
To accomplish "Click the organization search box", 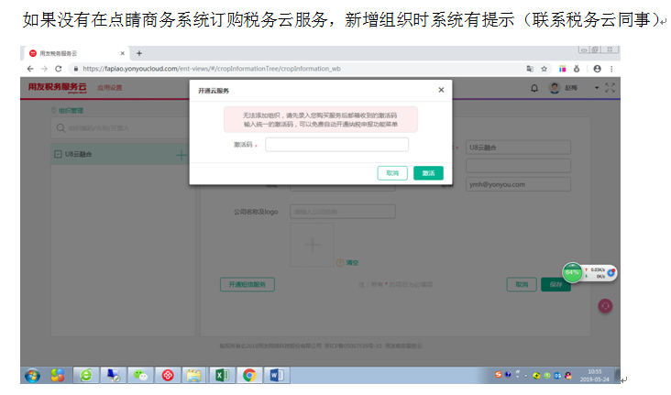I will [x=121, y=128].
